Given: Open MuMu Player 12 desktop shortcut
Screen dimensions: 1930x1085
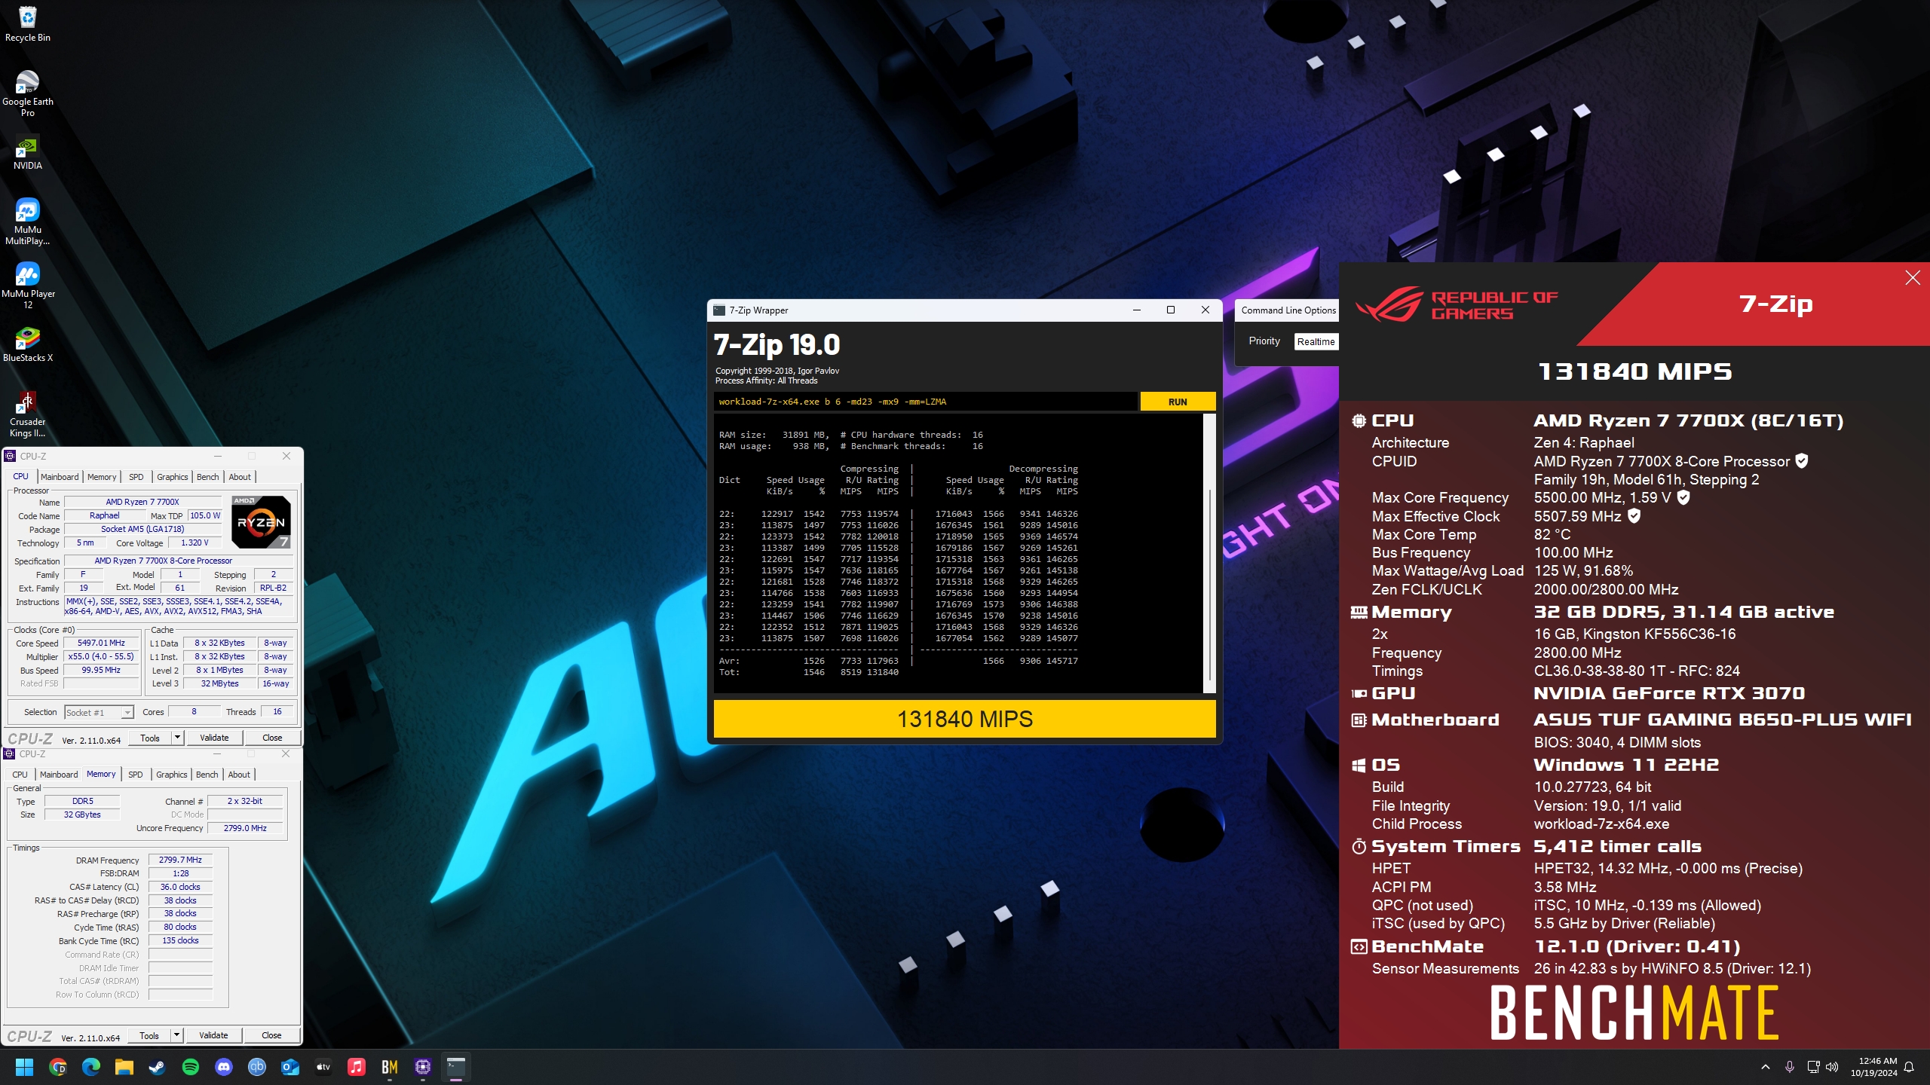Looking at the screenshot, I should click(x=27, y=285).
